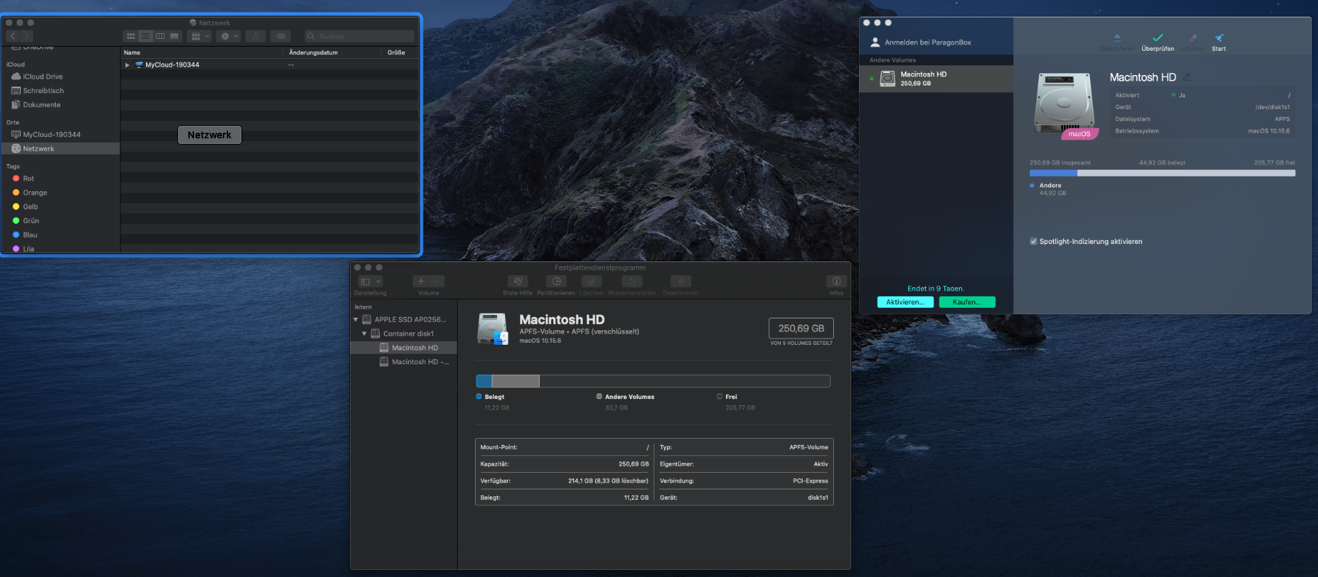Viewport: 1318px width, 577px height.
Task: Click the Aktivieren... button
Action: click(905, 302)
